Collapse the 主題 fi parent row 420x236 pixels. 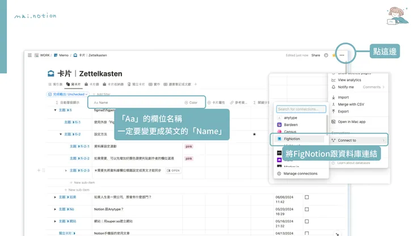pyautogui.click(x=55, y=110)
